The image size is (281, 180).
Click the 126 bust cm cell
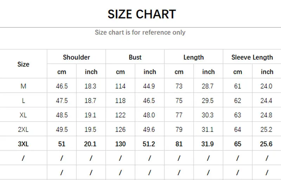(x=120, y=130)
